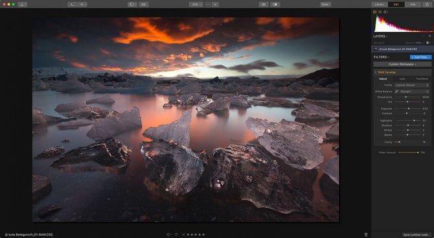Screen dimensions: 434x238
Task: Click the zoom in plus button
Action: tap(215, 5)
